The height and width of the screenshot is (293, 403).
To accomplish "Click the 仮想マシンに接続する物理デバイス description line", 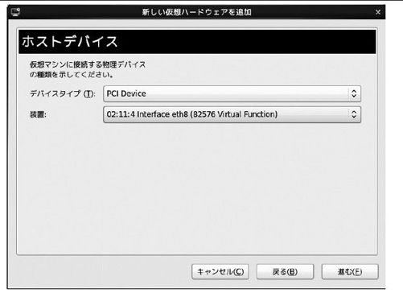I will pos(88,64).
